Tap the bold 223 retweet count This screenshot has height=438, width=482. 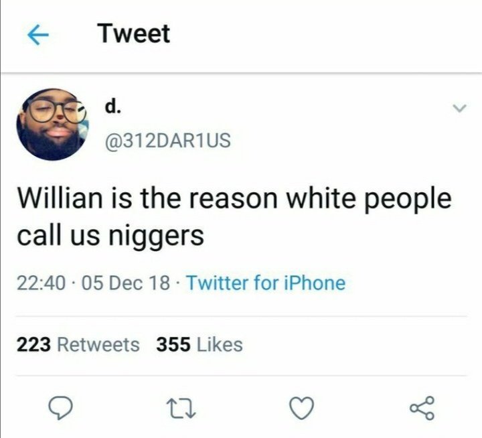33,344
